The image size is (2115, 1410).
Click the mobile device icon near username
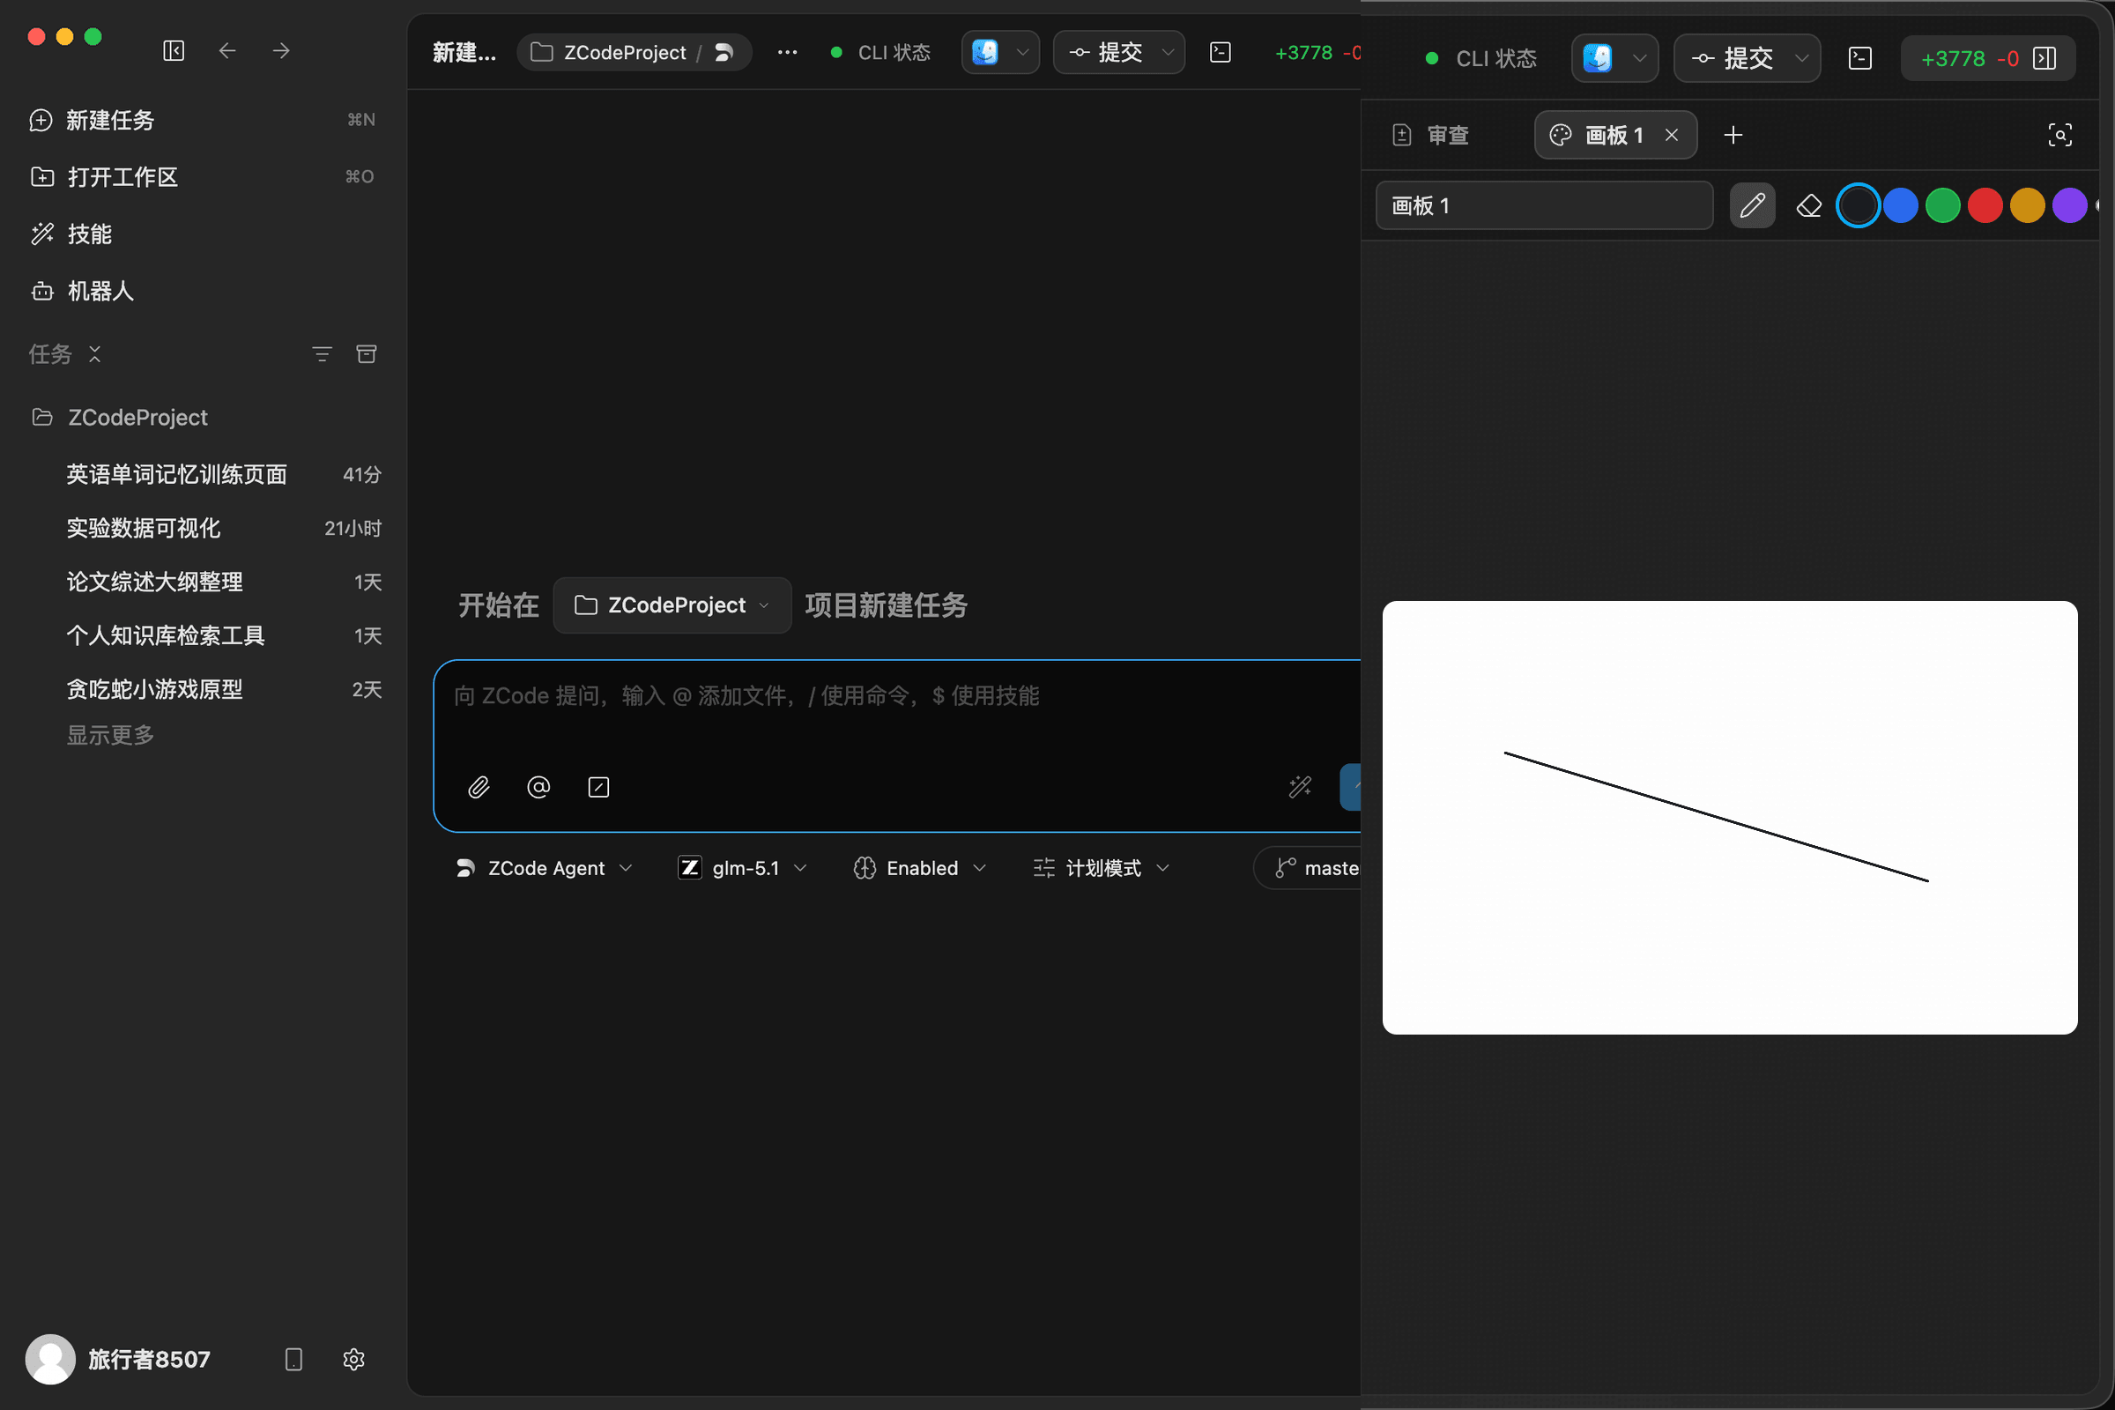click(294, 1359)
